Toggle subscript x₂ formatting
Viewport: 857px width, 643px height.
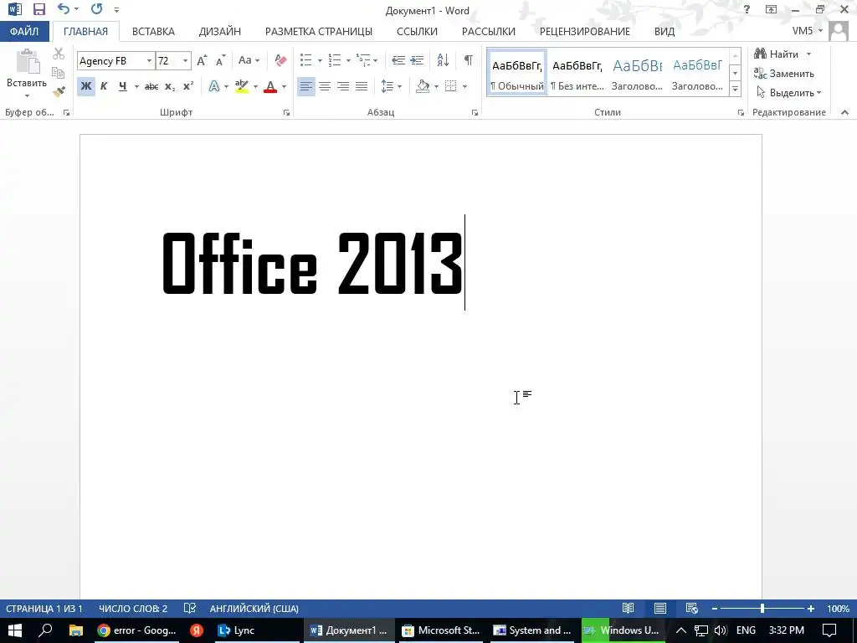coord(170,86)
